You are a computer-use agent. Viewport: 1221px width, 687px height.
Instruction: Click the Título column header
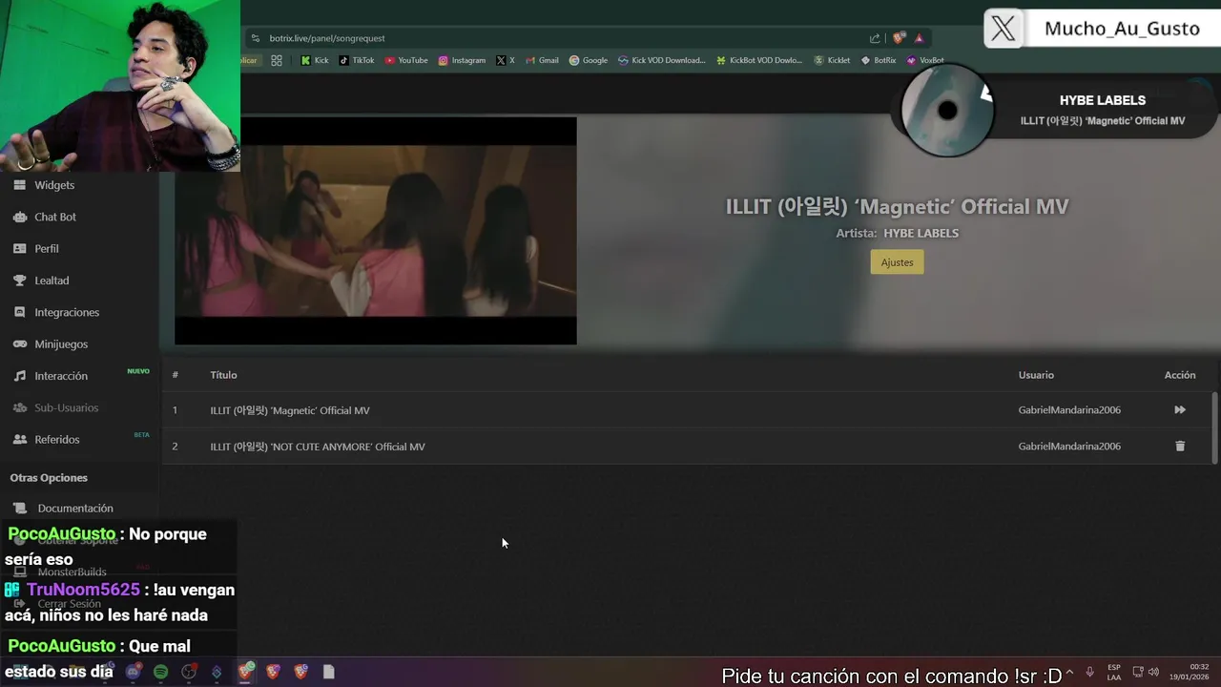[x=223, y=375]
